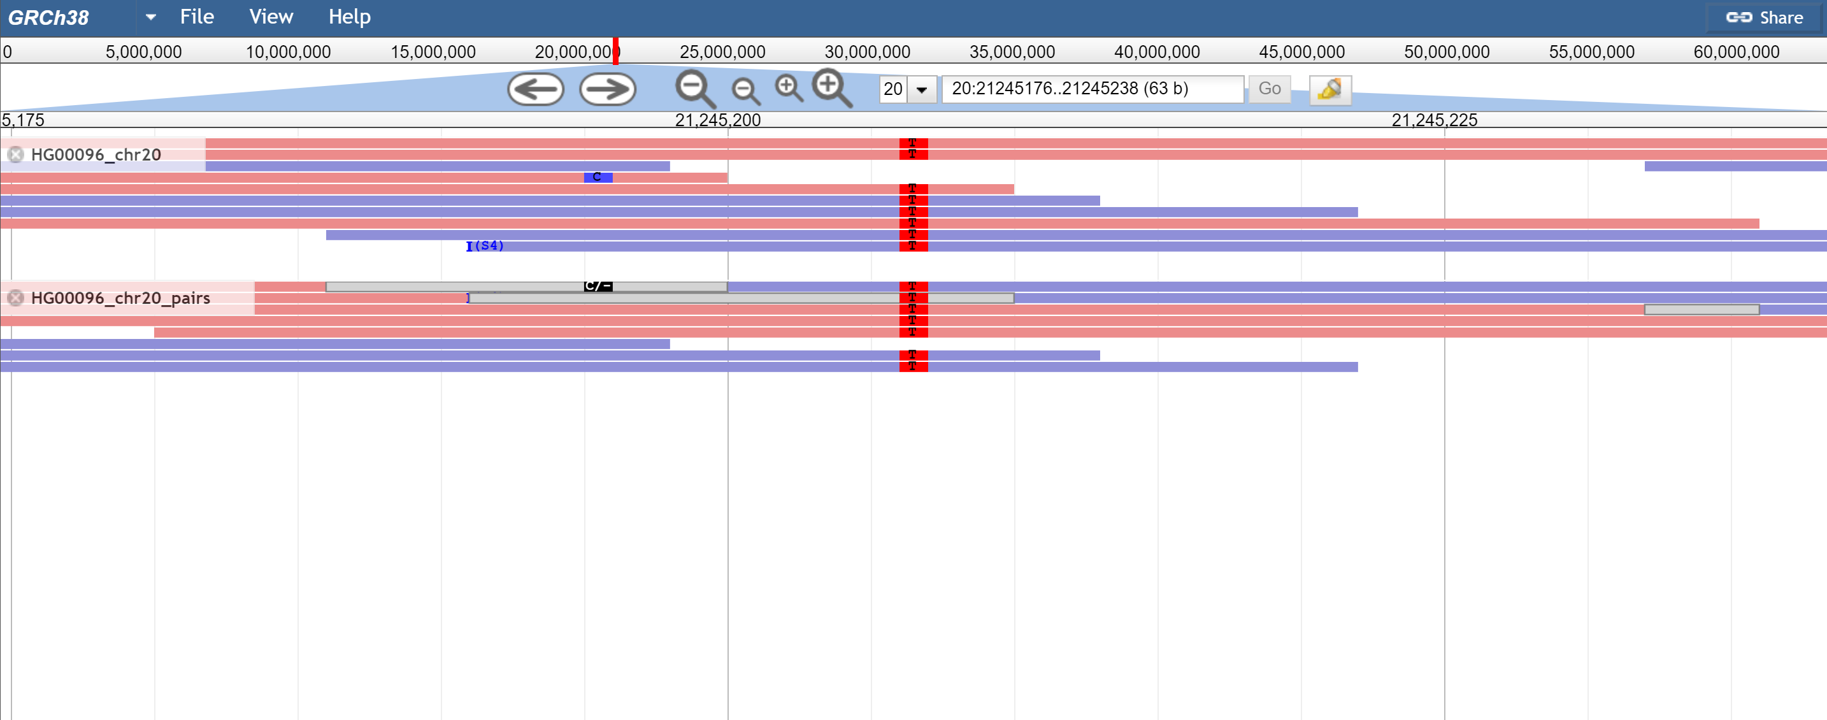The height and width of the screenshot is (720, 1827).
Task: Click the I(S4) insertion marker
Action: (x=485, y=246)
